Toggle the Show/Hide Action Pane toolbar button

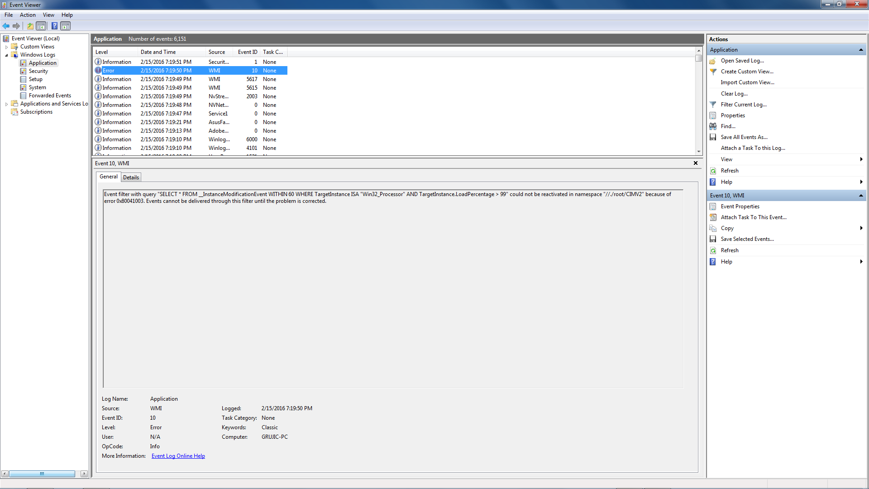click(x=66, y=26)
